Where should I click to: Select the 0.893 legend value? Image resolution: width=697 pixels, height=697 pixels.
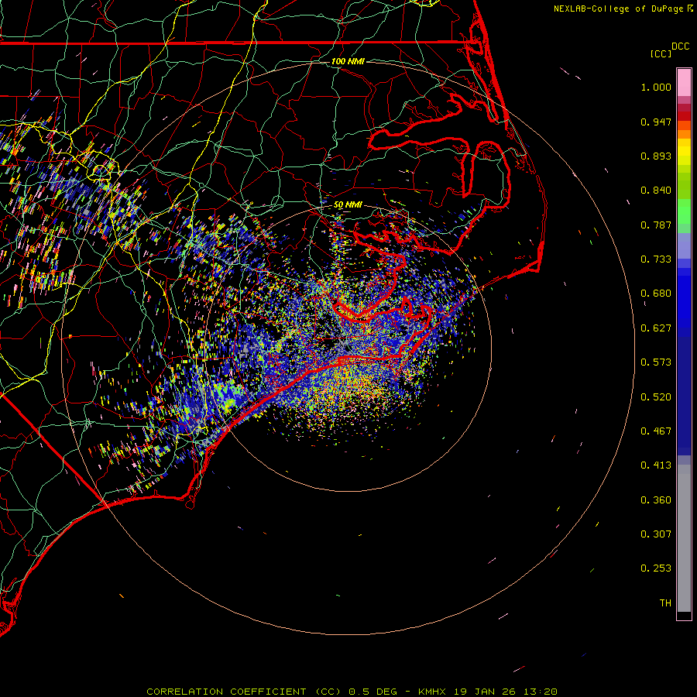pos(656,156)
